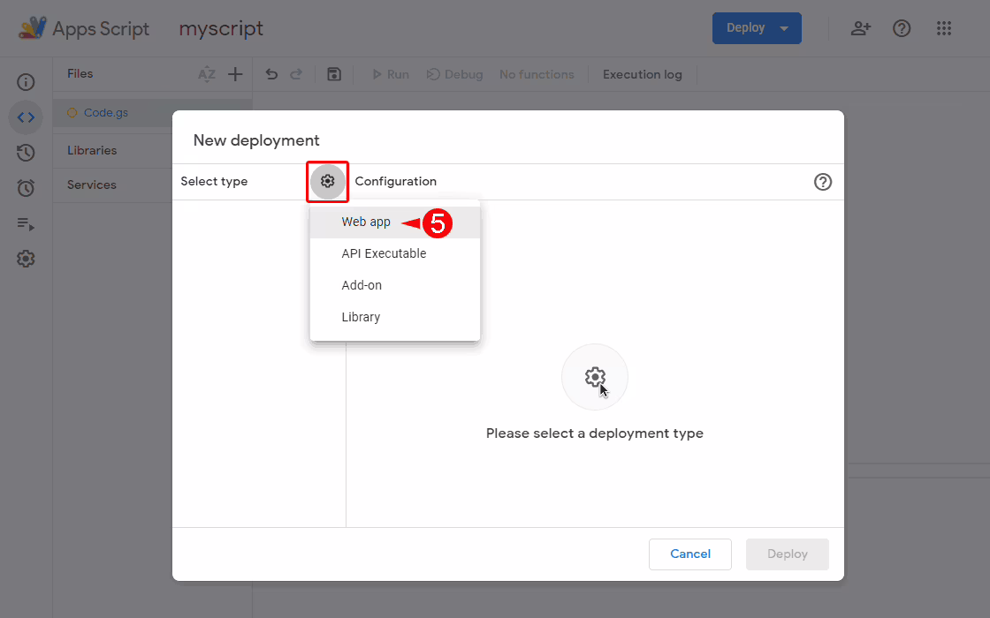
Task: Open the Share project icon
Action: tap(860, 28)
